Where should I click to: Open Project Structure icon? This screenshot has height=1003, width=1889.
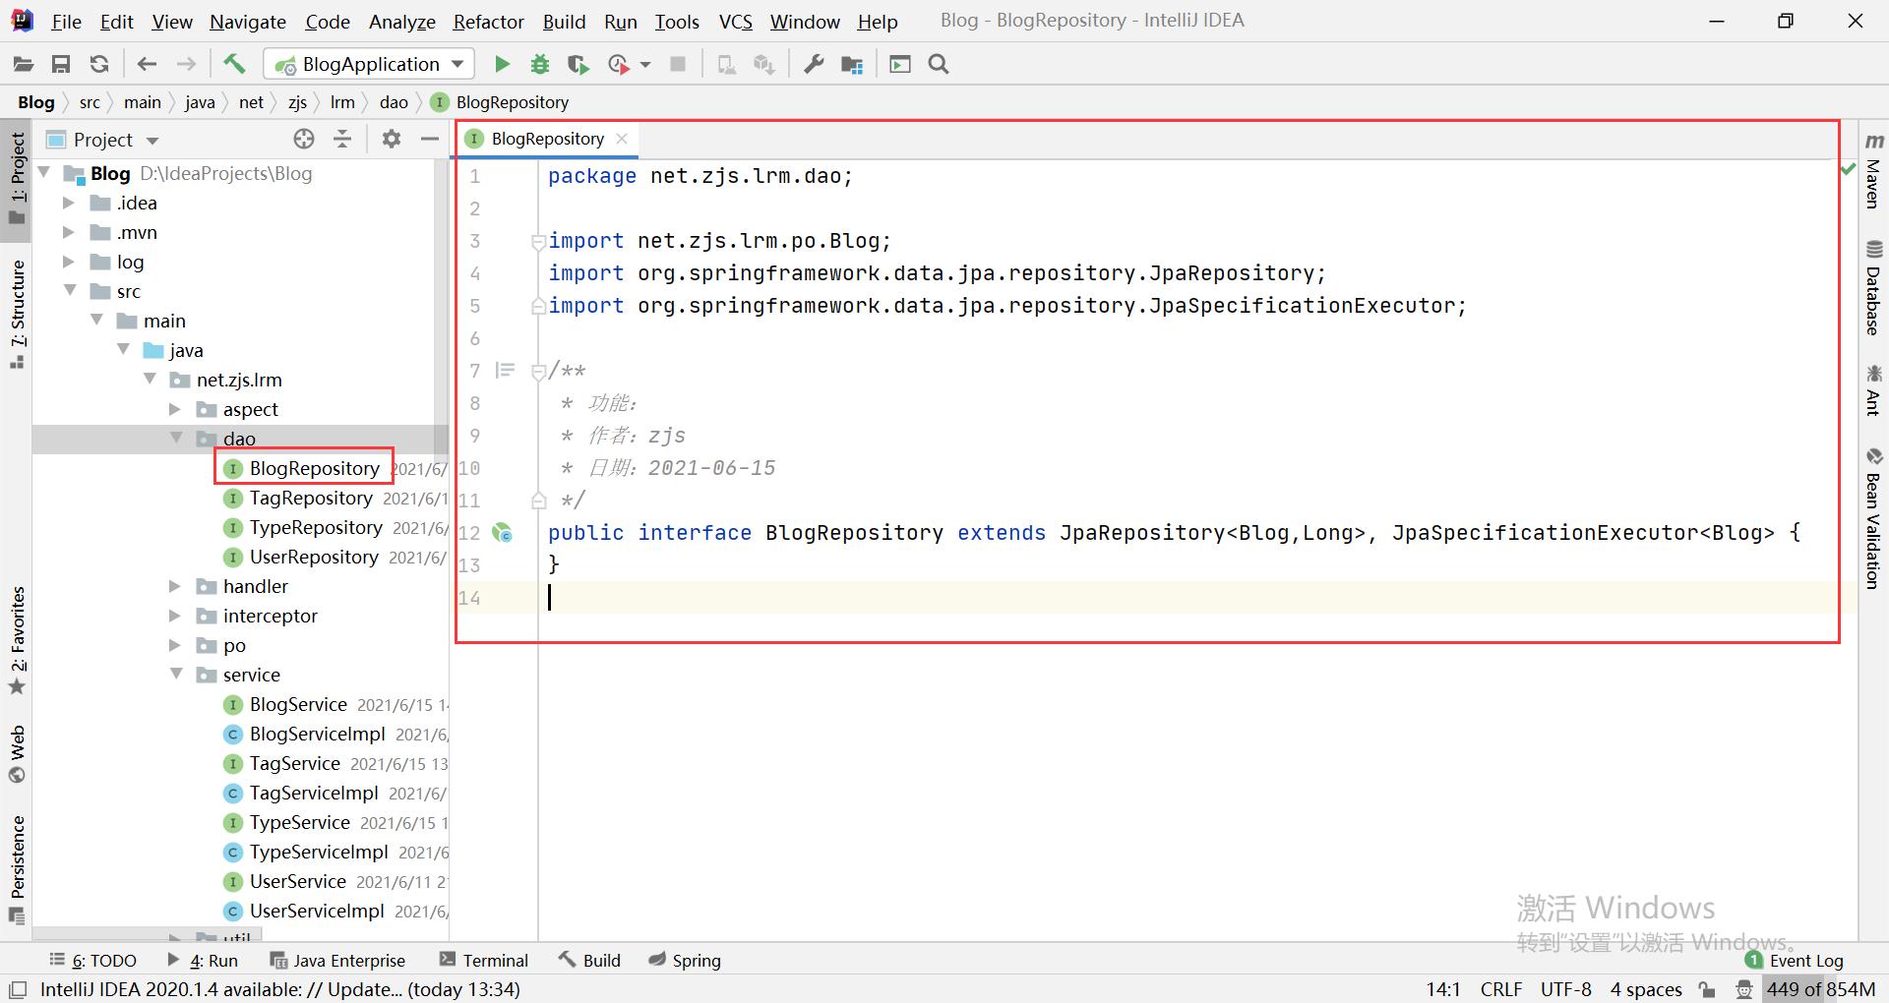click(x=852, y=65)
